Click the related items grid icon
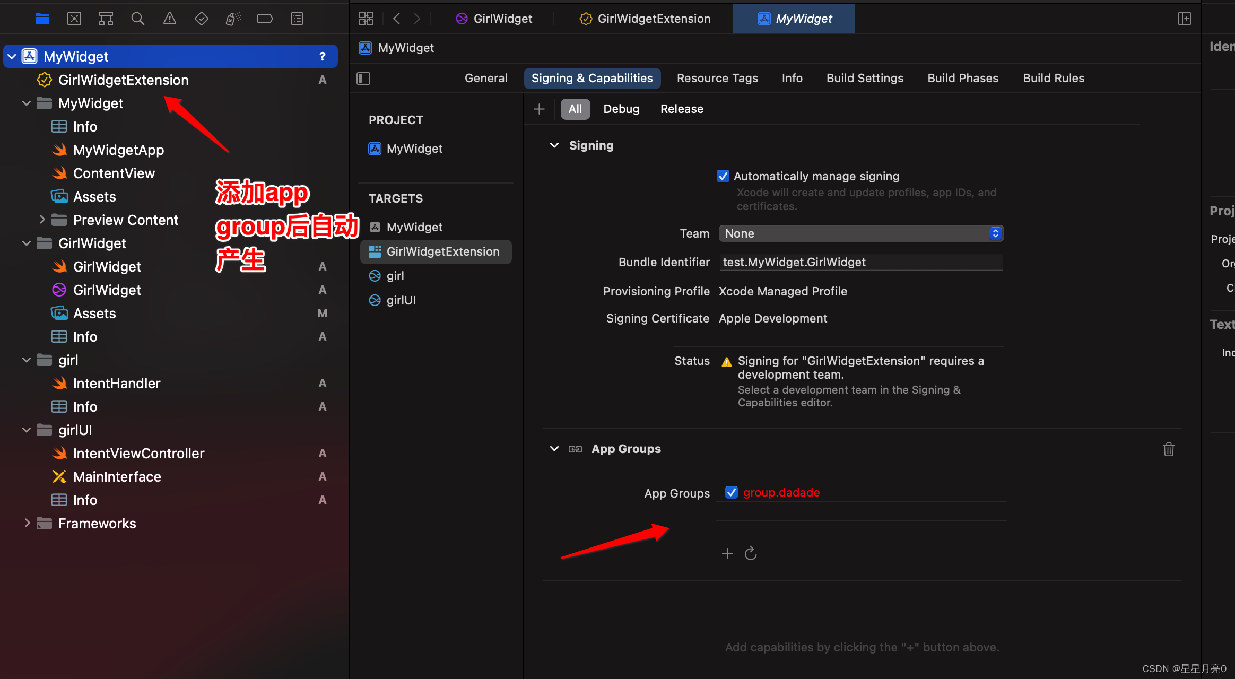Screen dimensions: 1235x679 tap(366, 19)
